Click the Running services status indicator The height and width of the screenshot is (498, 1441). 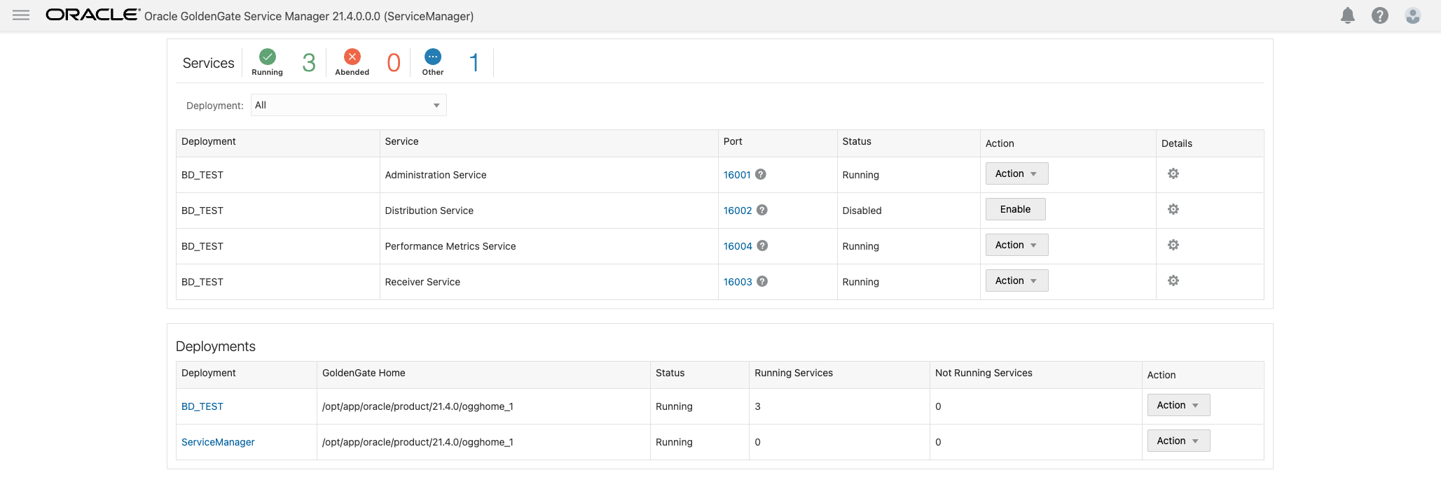point(268,57)
